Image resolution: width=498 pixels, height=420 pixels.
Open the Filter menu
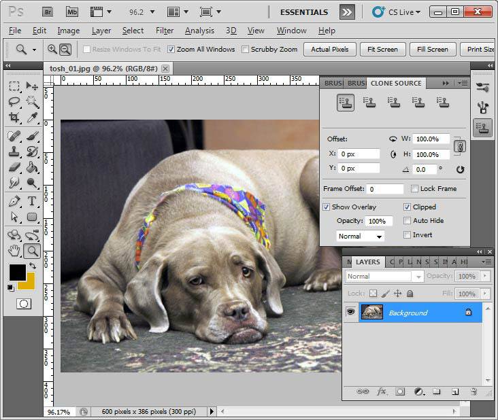165,31
